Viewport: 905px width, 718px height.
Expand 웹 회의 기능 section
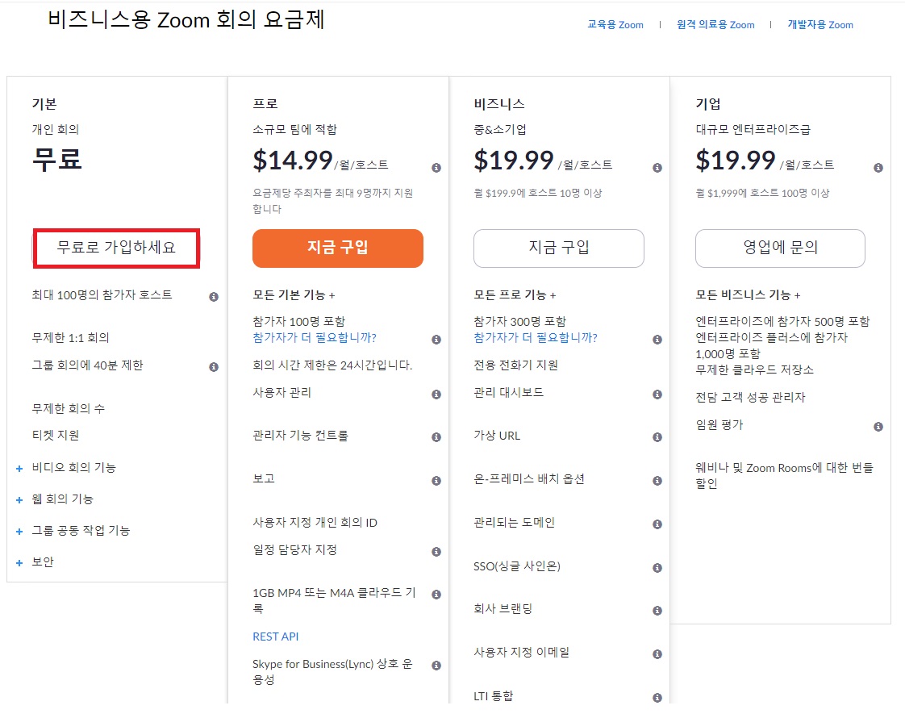click(x=19, y=500)
